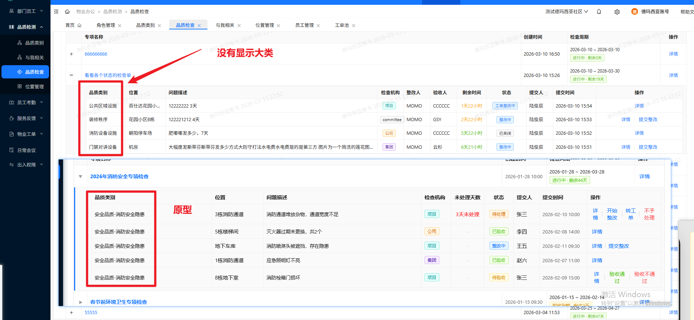This screenshot has height=320, width=694.
Task: Open the 2026年消防安全专项检查 link
Action: tap(119, 177)
